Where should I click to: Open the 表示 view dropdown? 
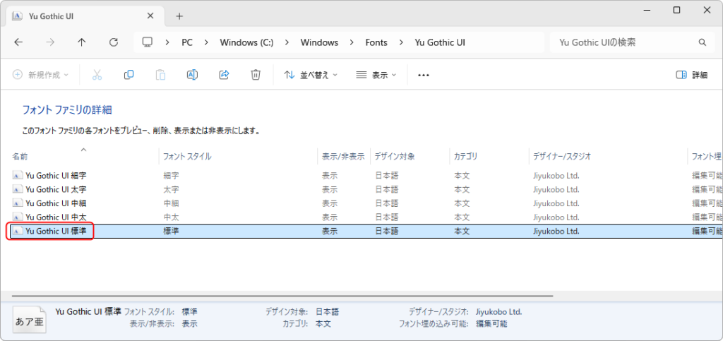(376, 75)
